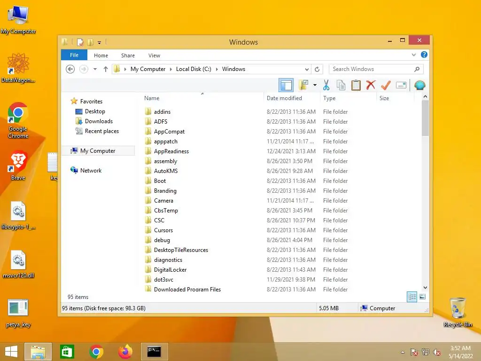Go back with the Back arrow

[70, 69]
